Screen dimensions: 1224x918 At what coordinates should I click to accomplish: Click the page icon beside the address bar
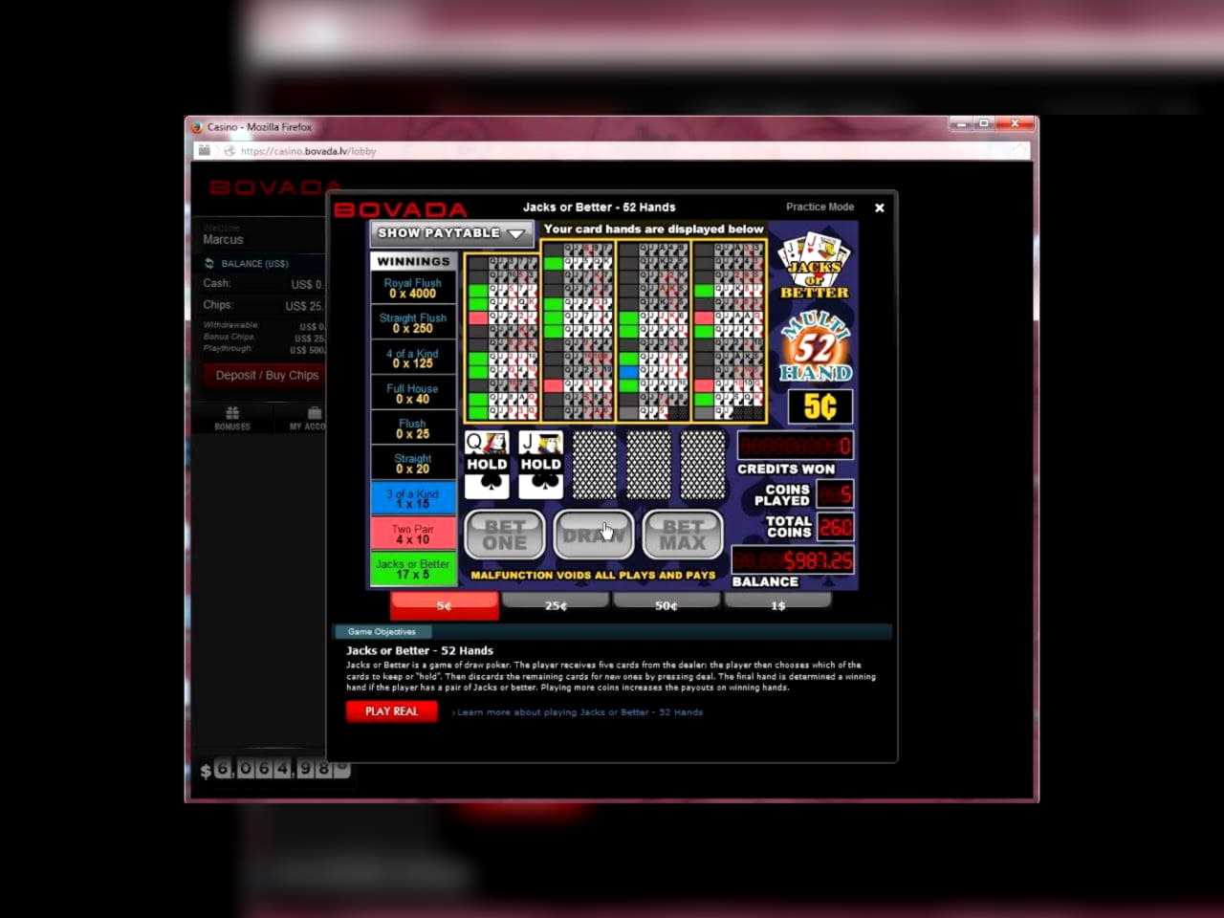(205, 150)
